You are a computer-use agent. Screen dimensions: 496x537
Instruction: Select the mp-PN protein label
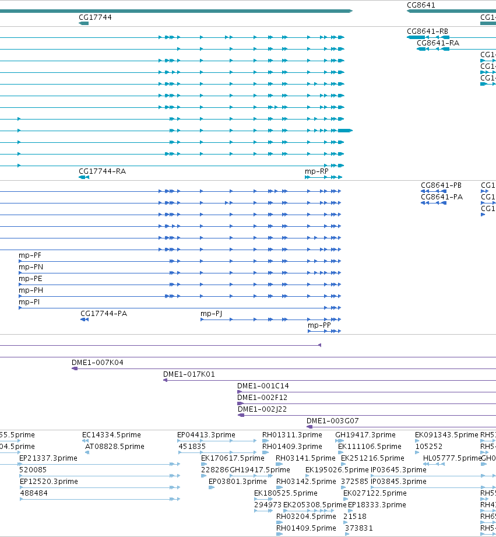[x=31, y=267]
